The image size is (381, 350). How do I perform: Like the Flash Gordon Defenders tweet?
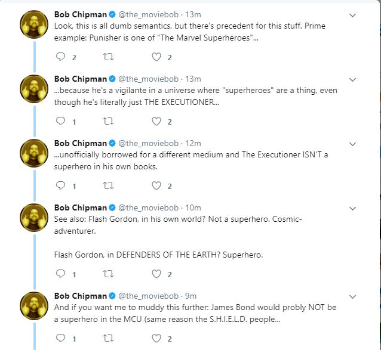[156, 274]
